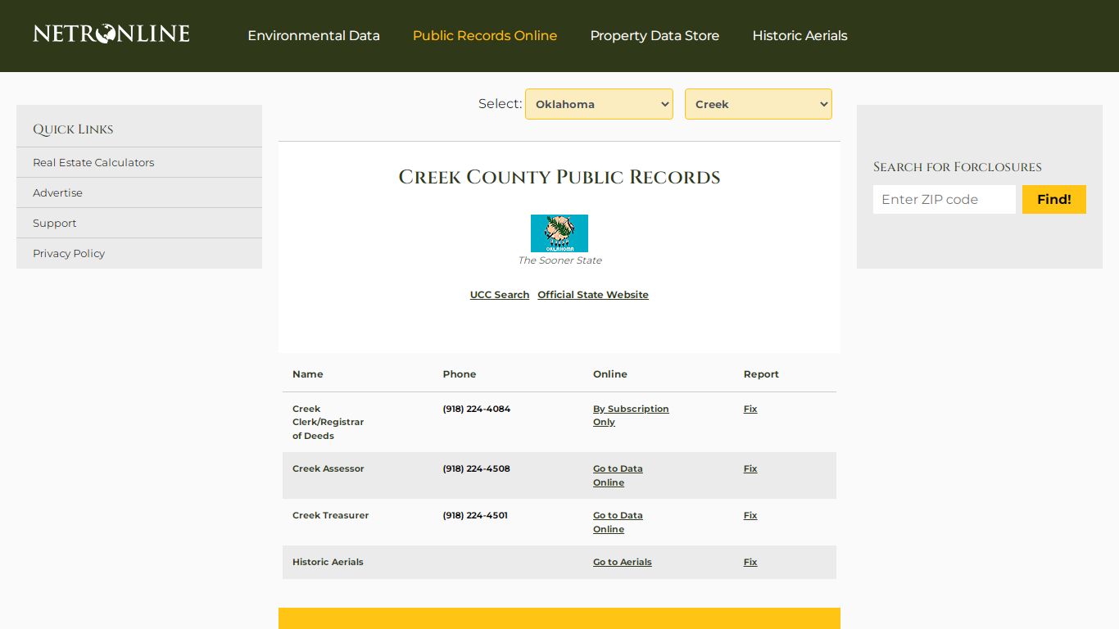This screenshot has width=1119, height=629.
Task: Open the Property Data Store menu
Action: click(x=655, y=36)
